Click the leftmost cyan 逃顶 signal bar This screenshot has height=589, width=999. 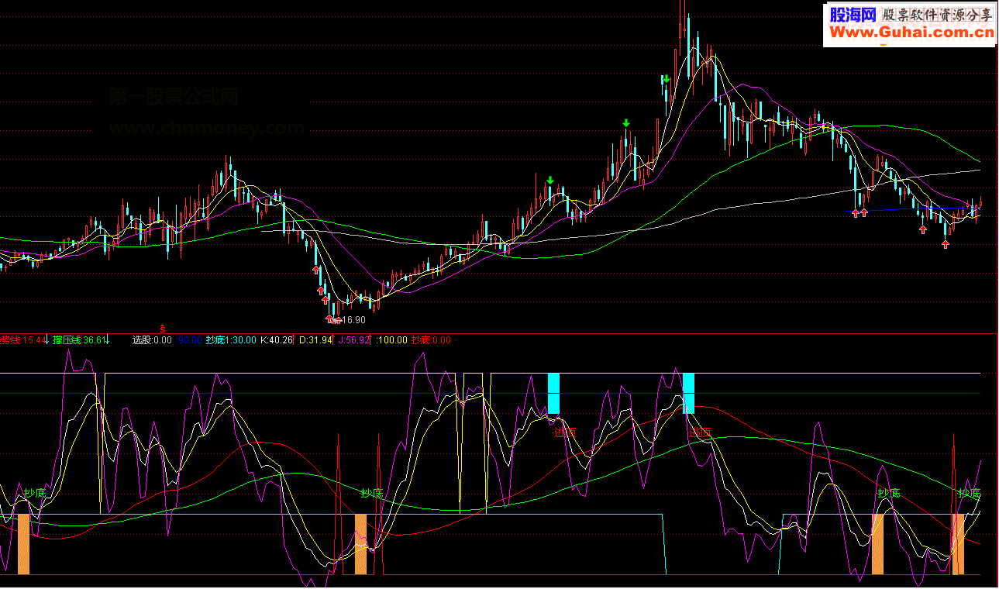(x=553, y=393)
